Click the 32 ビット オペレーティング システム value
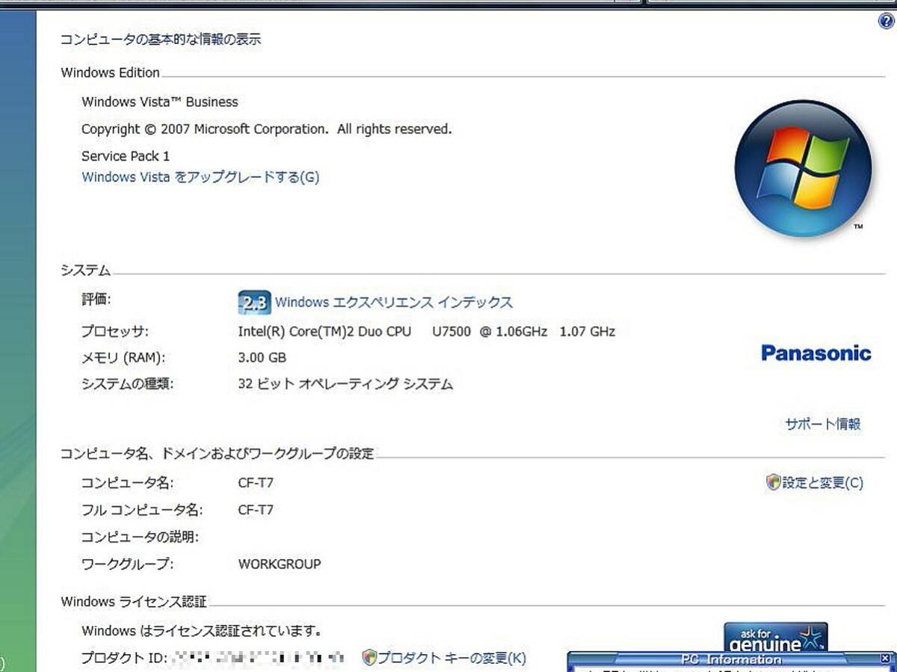The height and width of the screenshot is (672, 897). (x=345, y=385)
